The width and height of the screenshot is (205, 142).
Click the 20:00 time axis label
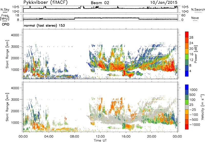[x=152, y=137]
